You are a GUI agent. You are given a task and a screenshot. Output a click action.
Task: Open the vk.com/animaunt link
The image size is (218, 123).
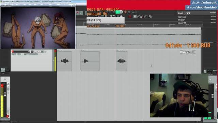pos(204,2)
